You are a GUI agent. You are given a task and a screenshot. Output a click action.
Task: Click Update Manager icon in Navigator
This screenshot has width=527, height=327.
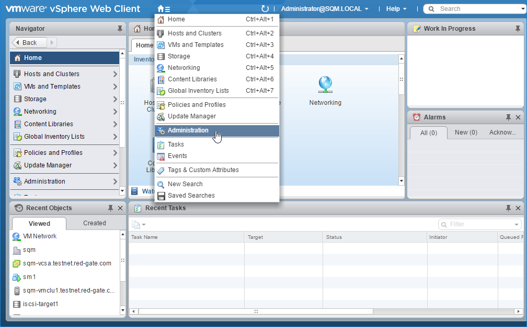[17, 165]
